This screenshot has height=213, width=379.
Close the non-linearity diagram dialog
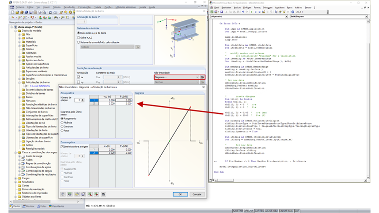click(x=203, y=87)
